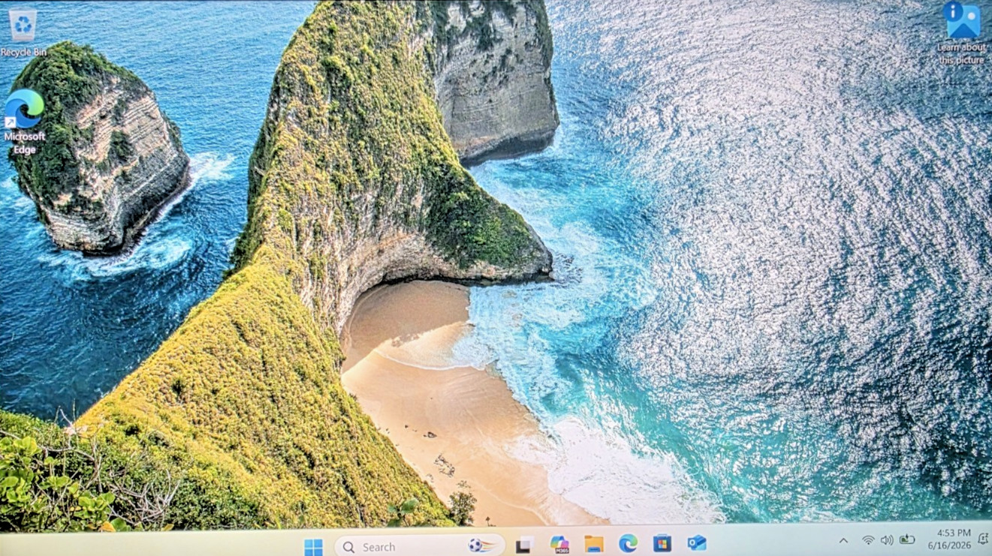Click the date 6/16/2026 in taskbar
This screenshot has width=992, height=556.
tap(949, 545)
